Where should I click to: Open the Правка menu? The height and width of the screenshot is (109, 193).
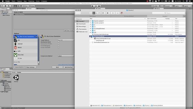click(19, 1)
